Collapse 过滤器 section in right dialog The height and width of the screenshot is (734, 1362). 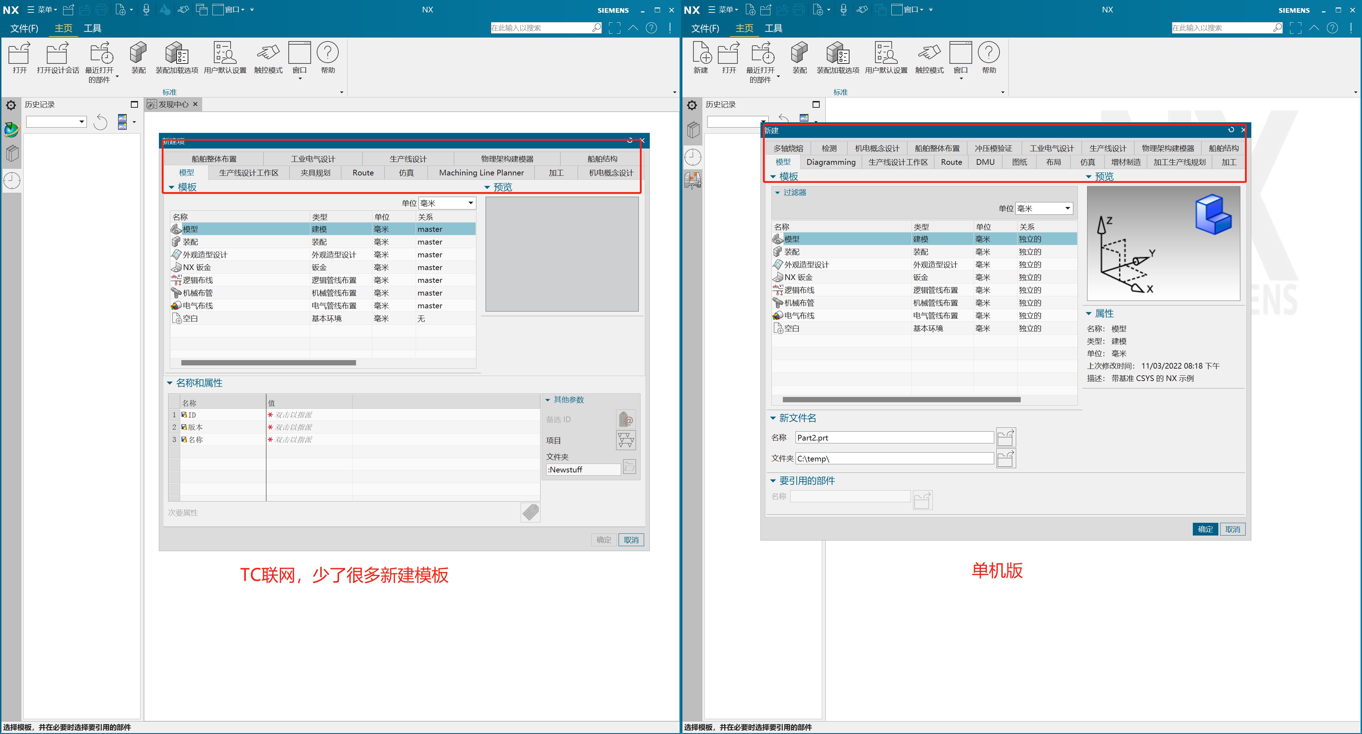pyautogui.click(x=777, y=192)
